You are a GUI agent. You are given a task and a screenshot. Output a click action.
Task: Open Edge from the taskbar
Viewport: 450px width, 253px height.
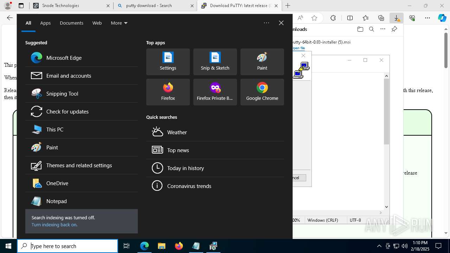(144, 246)
